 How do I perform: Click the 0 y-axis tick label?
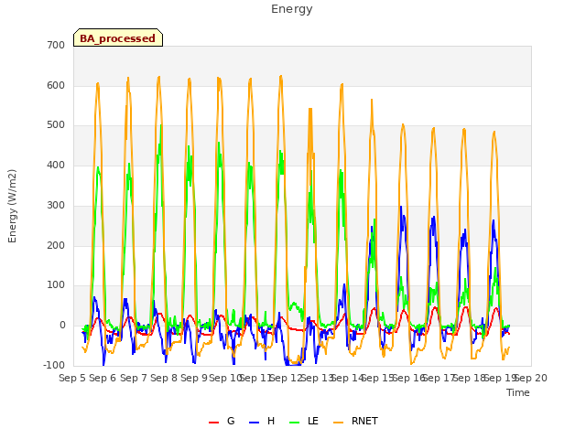click(x=62, y=326)
